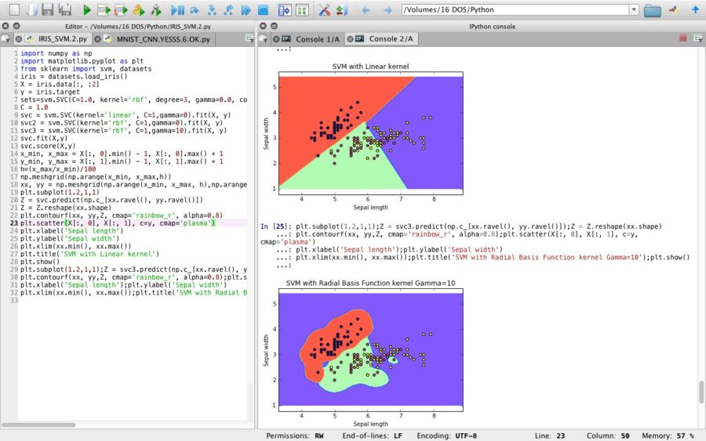This screenshot has height=441, width=706.
Task: Click the End-of-lines: LF status entry
Action: pyautogui.click(x=372, y=436)
